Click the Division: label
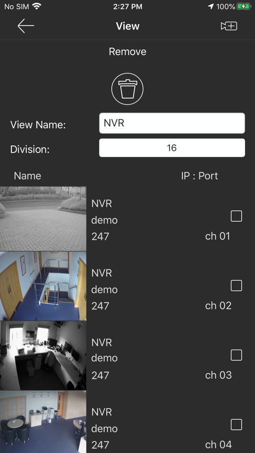Image resolution: width=255 pixels, height=453 pixels. pyautogui.click(x=30, y=149)
